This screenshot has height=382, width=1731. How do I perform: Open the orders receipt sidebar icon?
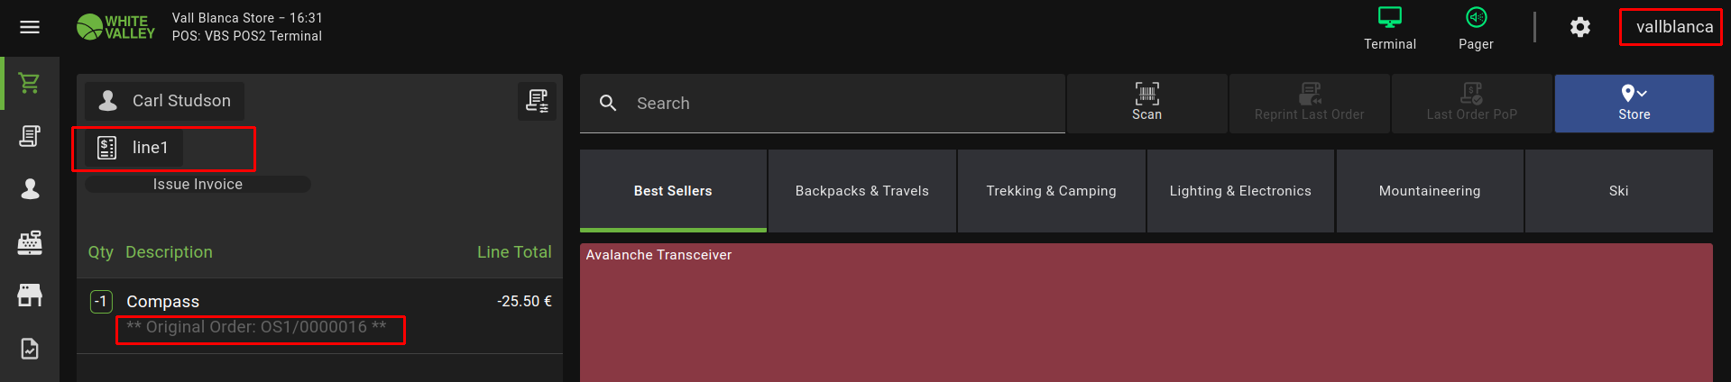pyautogui.click(x=30, y=136)
